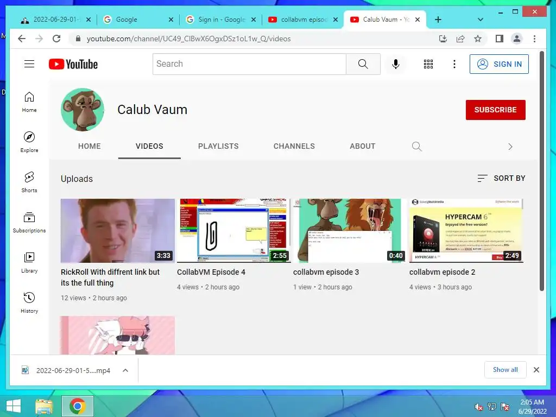Click the collabvm episode 3 thumbnail
556x417 pixels.
[350, 230]
